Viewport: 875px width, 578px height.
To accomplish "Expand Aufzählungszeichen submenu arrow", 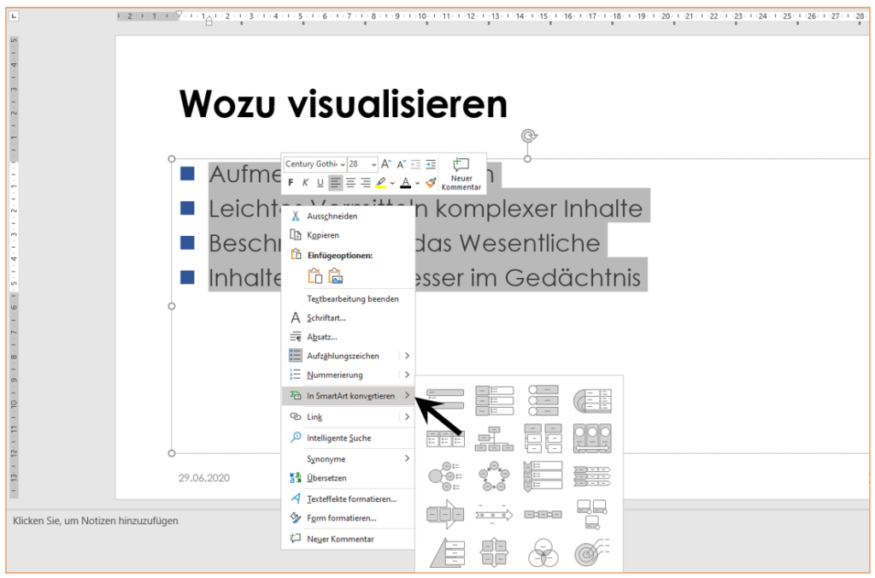I will (407, 356).
